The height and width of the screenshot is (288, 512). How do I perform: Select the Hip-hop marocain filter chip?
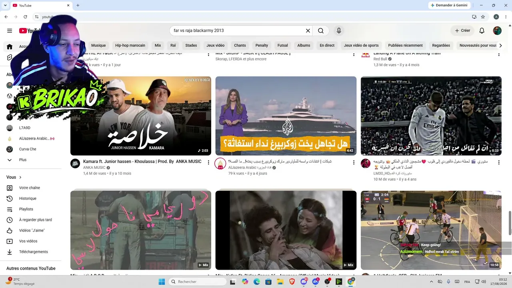tap(130, 46)
